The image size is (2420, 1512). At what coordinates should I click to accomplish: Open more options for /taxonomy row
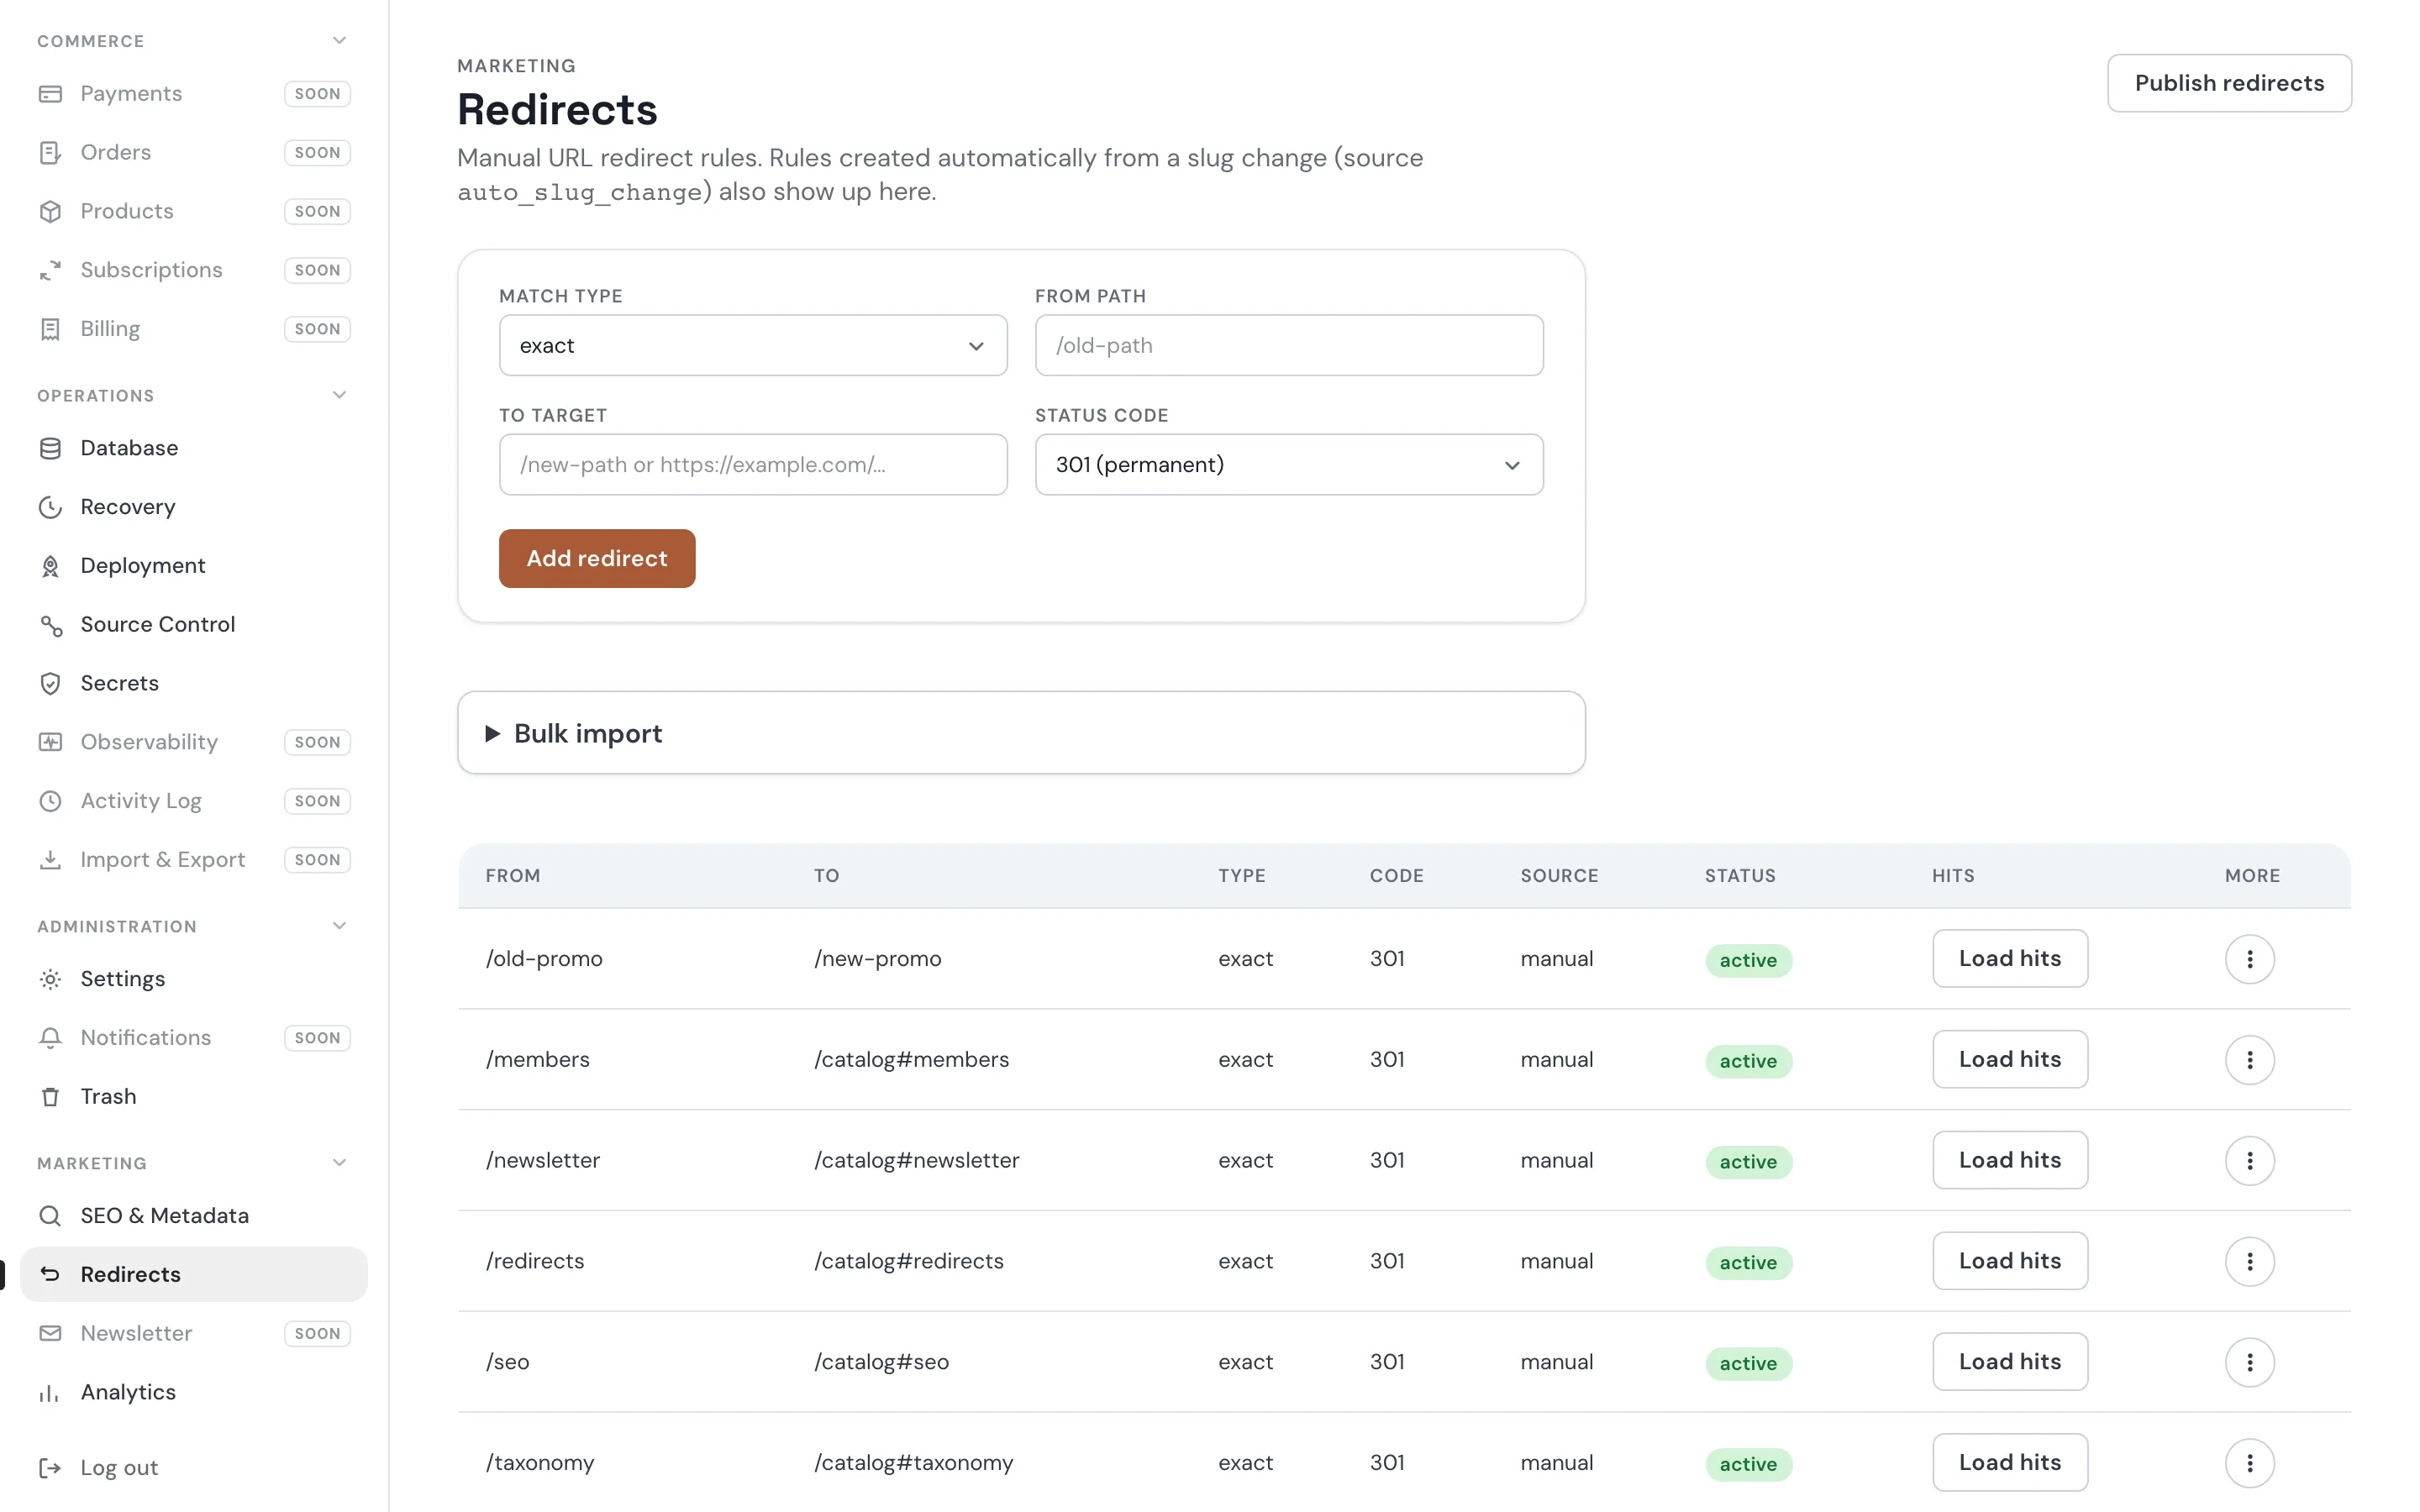pyautogui.click(x=2249, y=1463)
